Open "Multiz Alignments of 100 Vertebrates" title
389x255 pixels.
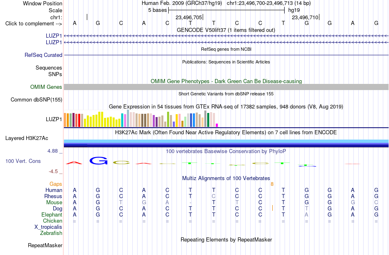click(226, 178)
